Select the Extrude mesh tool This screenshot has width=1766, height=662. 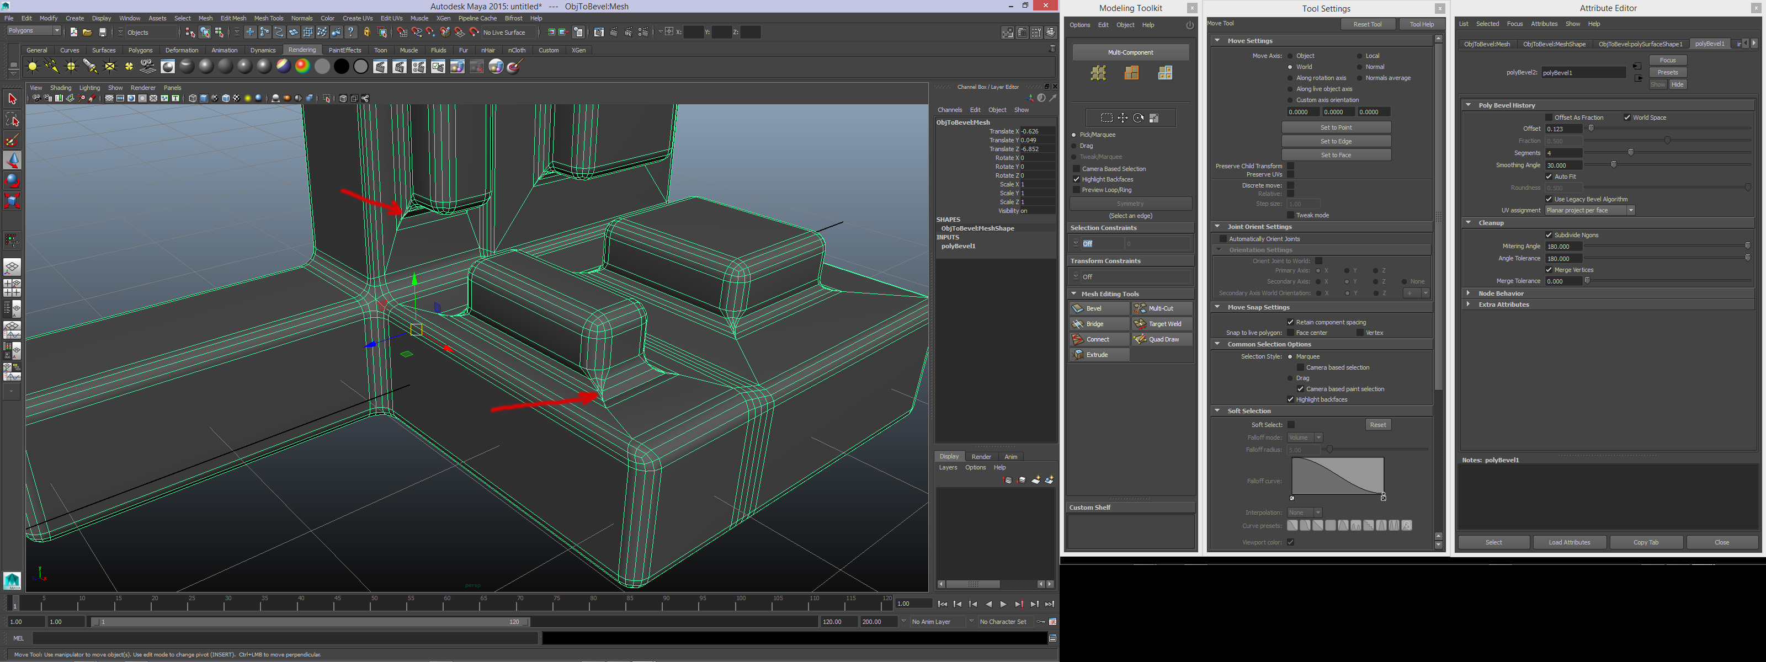[1098, 355]
